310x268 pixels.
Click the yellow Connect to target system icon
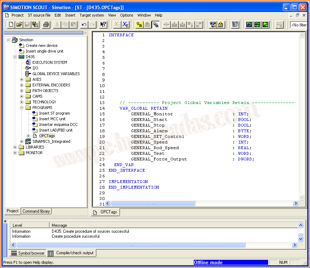coord(139,24)
